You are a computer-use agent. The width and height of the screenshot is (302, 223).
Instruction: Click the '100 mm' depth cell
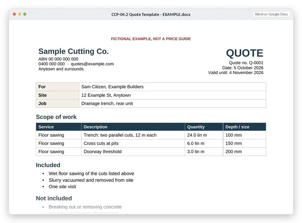pos(245,135)
